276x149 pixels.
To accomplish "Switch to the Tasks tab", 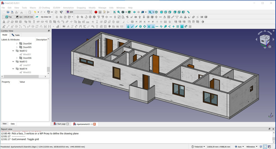I will (16, 35).
